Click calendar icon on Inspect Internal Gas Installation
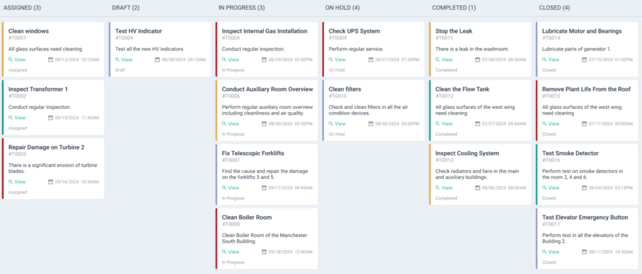The width and height of the screenshot is (642, 274). [265, 59]
